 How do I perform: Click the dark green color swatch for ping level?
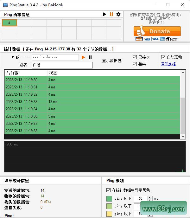[x=109, y=199]
